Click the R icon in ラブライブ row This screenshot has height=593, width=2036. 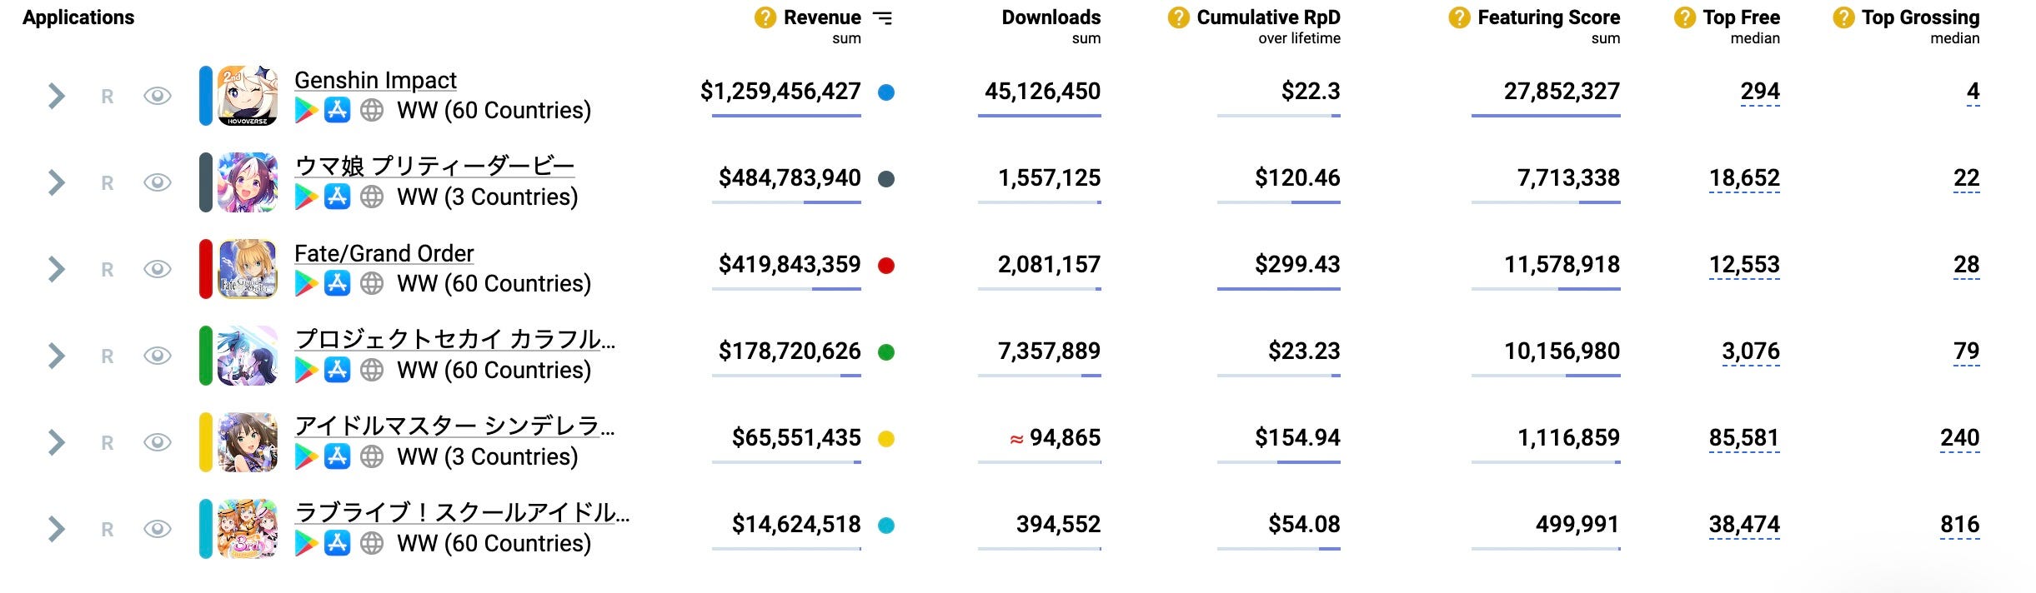107,530
